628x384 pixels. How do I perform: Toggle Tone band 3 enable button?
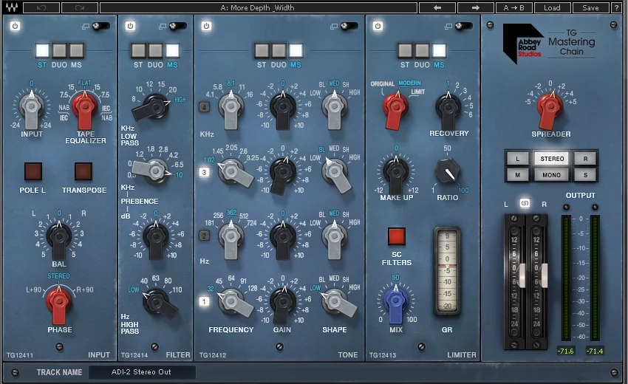(x=204, y=173)
